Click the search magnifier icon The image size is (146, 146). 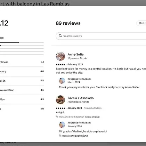coord(60,35)
